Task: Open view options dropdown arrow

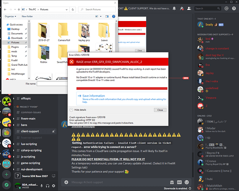Action: point(101,16)
